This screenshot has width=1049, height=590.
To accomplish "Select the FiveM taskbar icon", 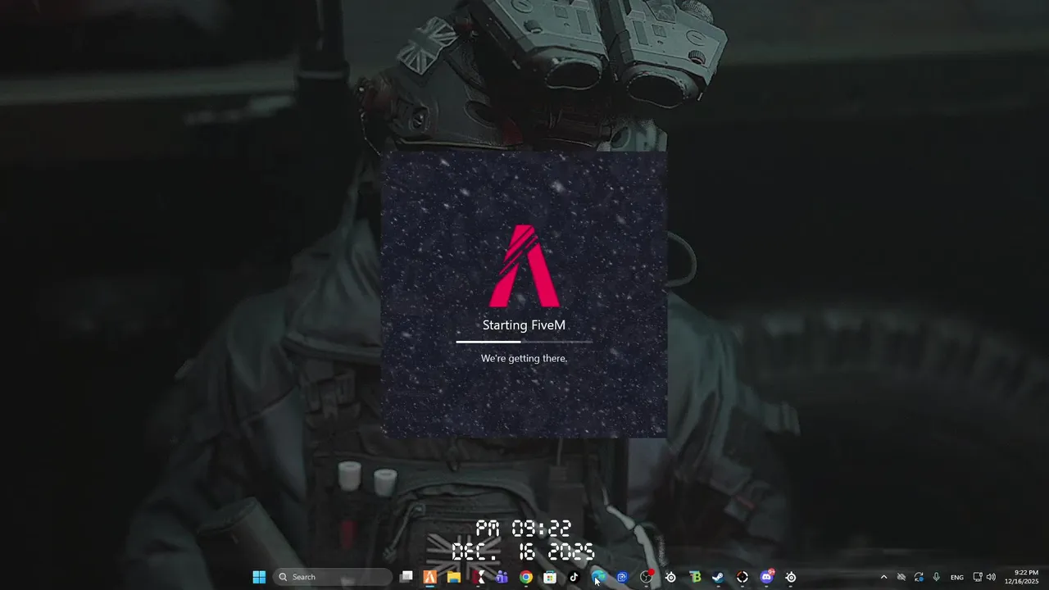I will (429, 577).
